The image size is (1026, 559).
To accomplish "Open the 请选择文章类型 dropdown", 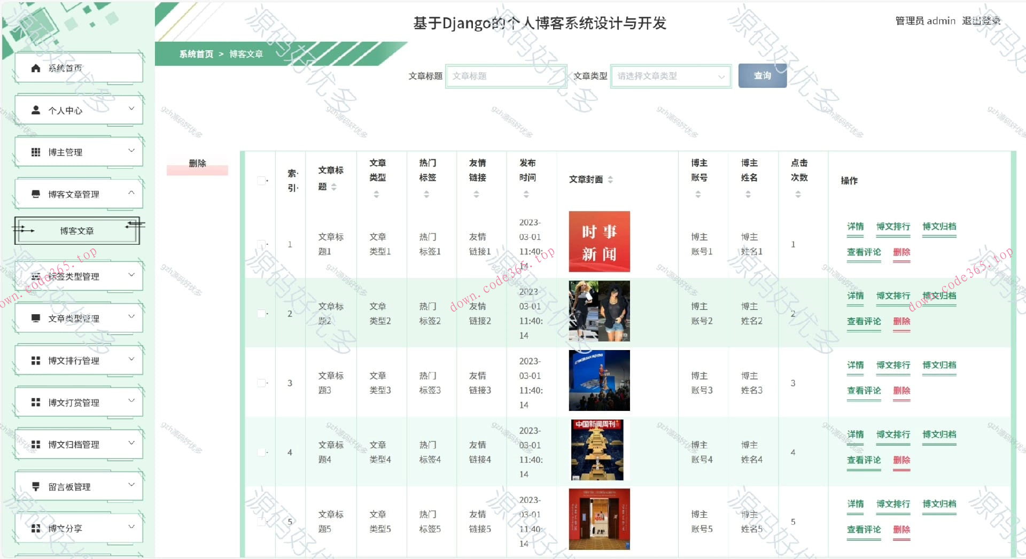I will click(671, 76).
